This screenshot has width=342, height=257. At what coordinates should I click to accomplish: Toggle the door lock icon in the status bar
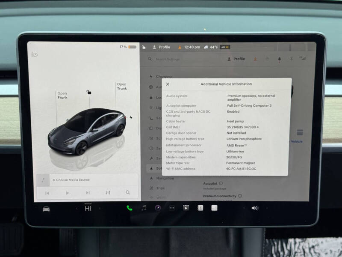click(143, 47)
